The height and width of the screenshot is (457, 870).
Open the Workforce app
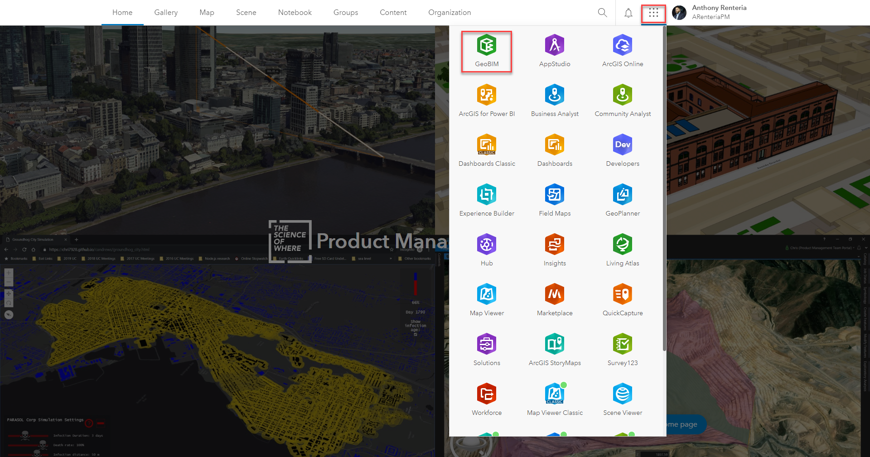click(486, 399)
